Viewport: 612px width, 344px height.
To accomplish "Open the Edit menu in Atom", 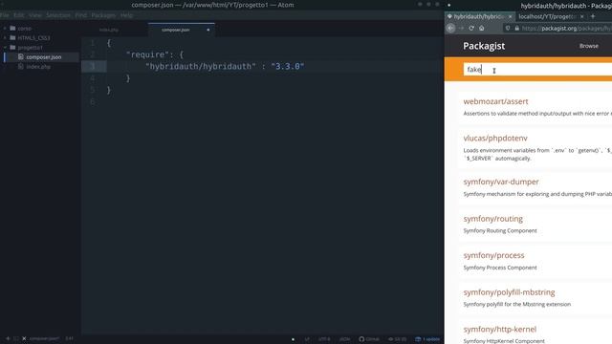I will 18,15.
